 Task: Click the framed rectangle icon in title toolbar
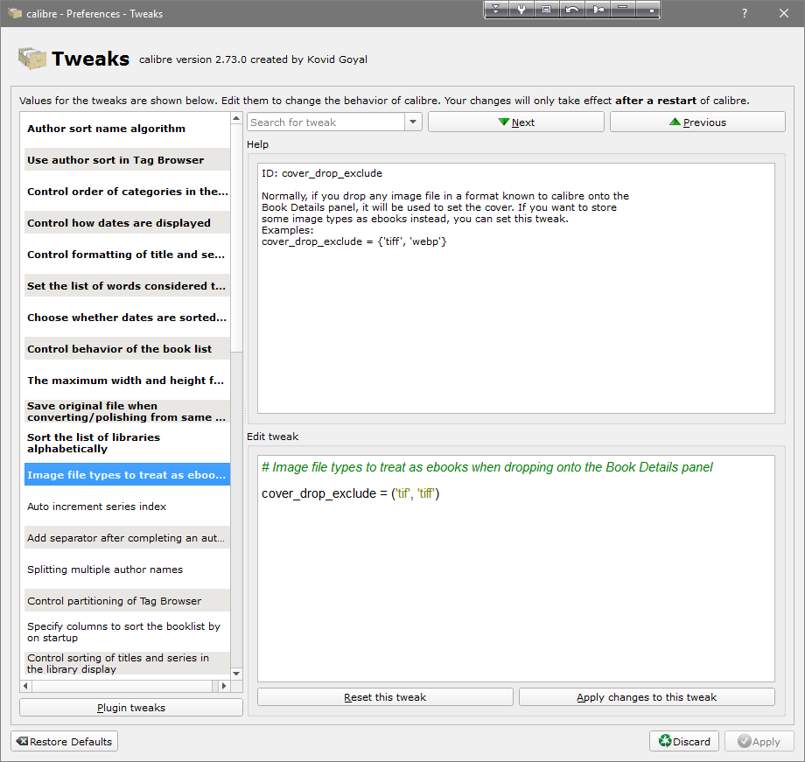click(x=546, y=10)
